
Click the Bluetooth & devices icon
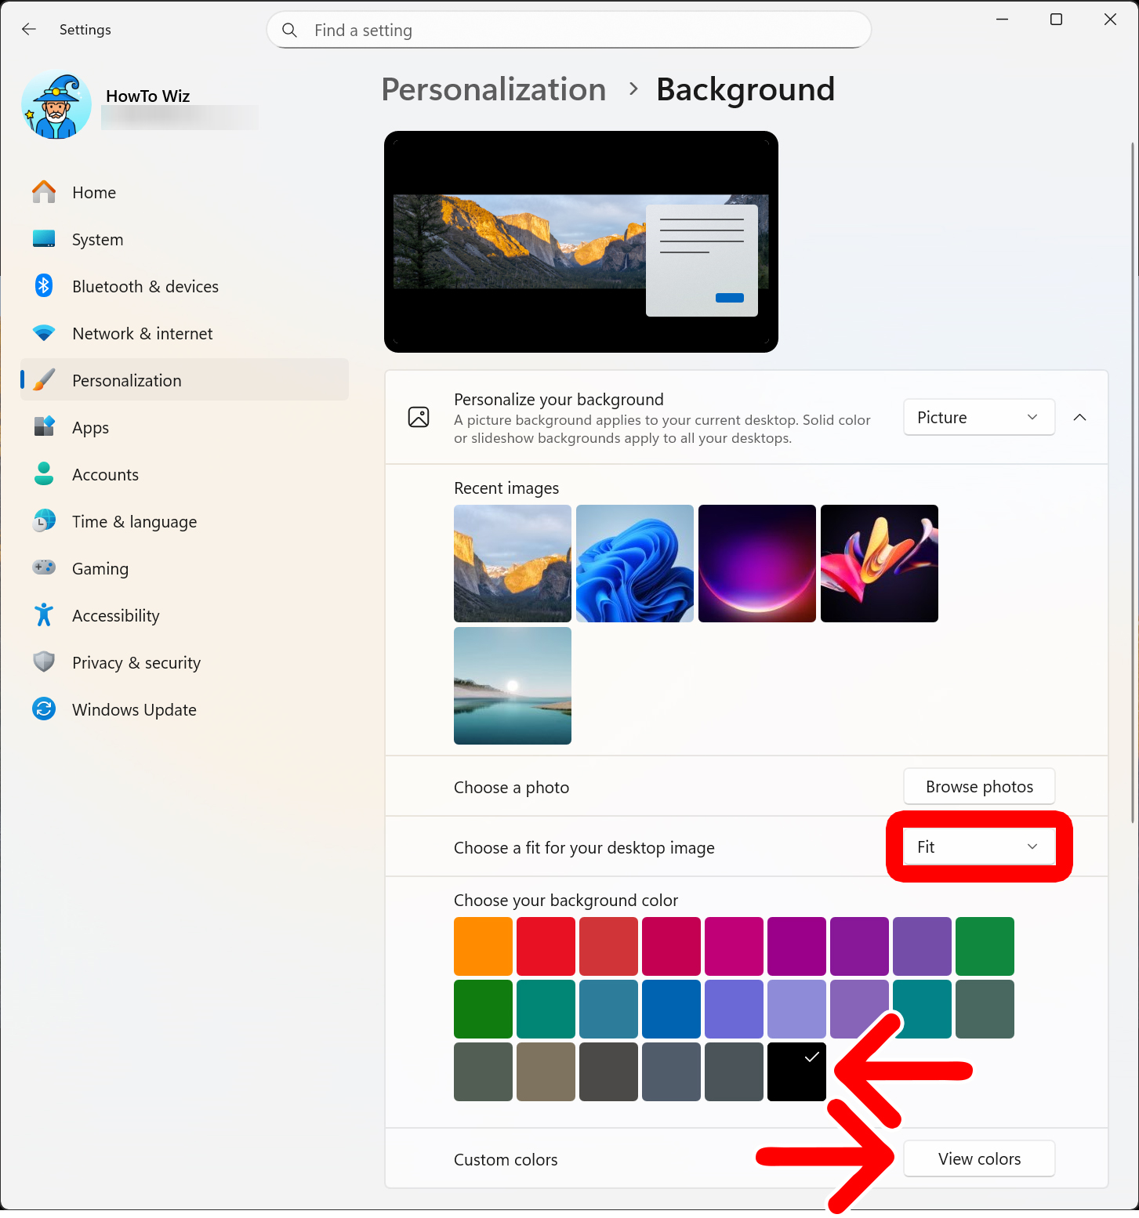pyautogui.click(x=44, y=286)
